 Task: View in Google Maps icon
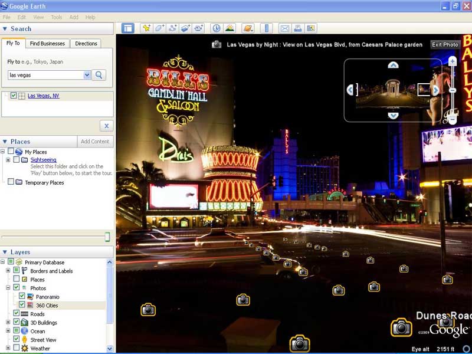pos(311,28)
